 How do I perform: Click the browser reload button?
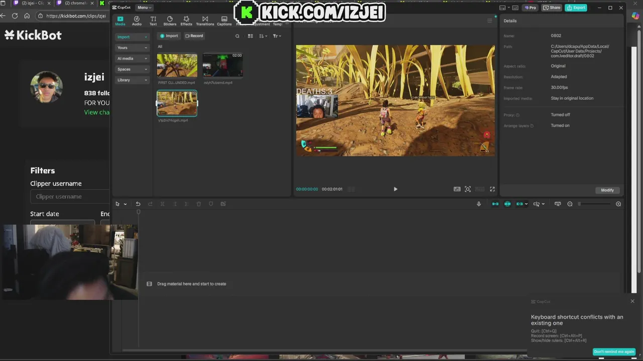(15, 16)
